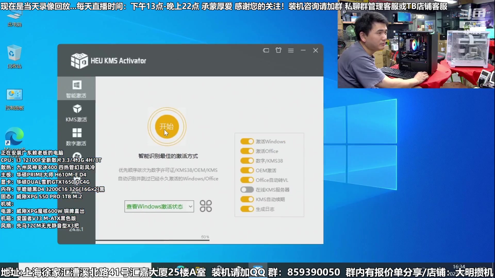Turn off 生成日志 logging
The height and width of the screenshot is (278, 495).
point(247,209)
